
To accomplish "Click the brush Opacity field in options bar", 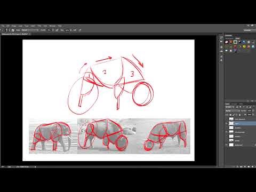I will [x=49, y=30].
